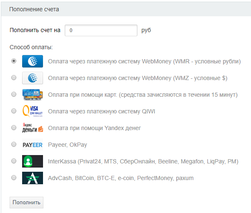Select the WebMoney WMR radio button

click(14, 61)
